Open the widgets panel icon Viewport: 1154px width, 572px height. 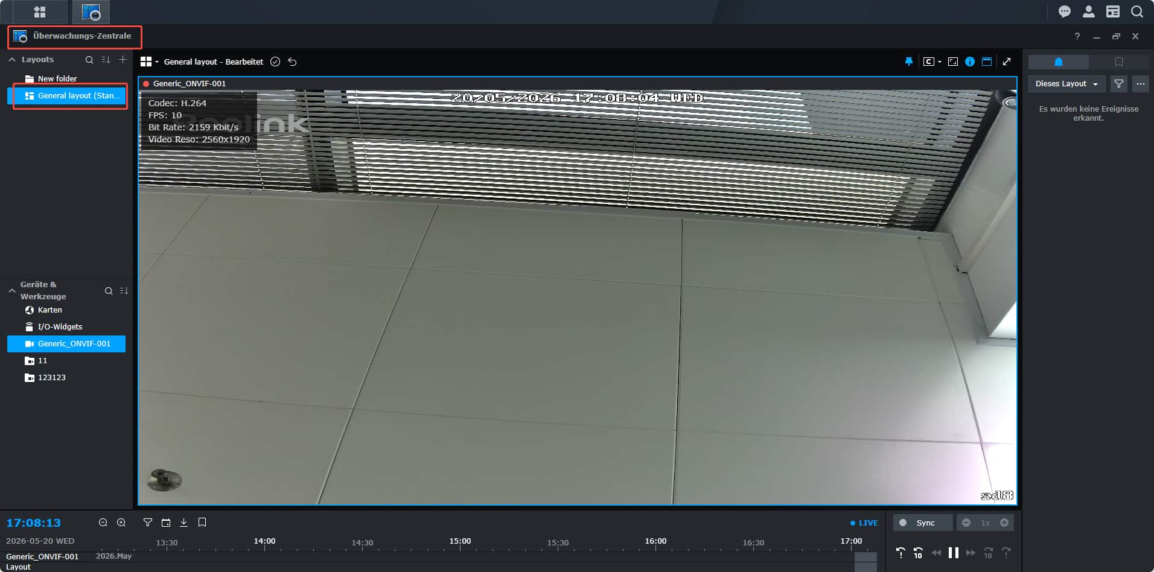click(x=1113, y=11)
